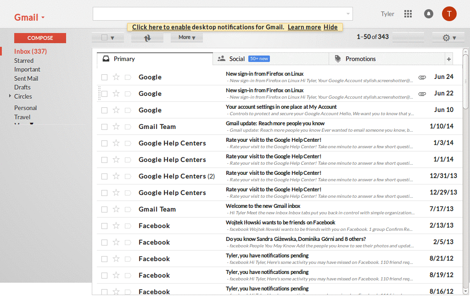
Task: Open the Inbox (337) folder
Action: pos(30,51)
